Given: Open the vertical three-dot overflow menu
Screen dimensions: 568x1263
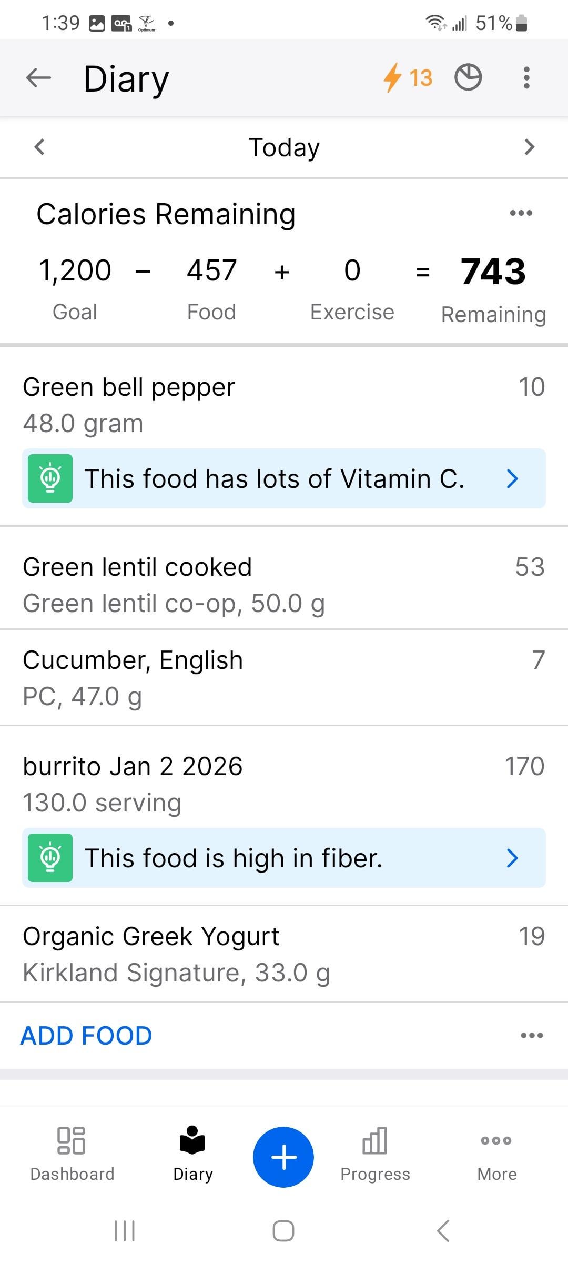Looking at the screenshot, I should click(526, 78).
